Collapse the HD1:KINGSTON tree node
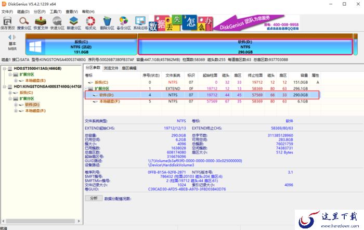364x230 pixels. pyautogui.click(x=4, y=87)
